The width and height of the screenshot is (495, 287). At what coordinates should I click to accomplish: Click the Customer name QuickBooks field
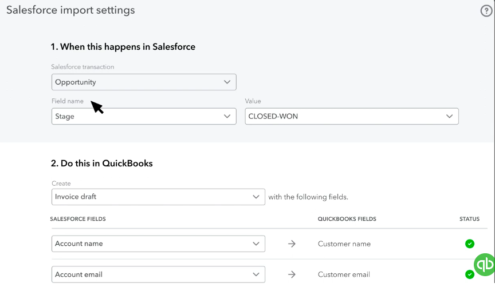[x=344, y=244]
